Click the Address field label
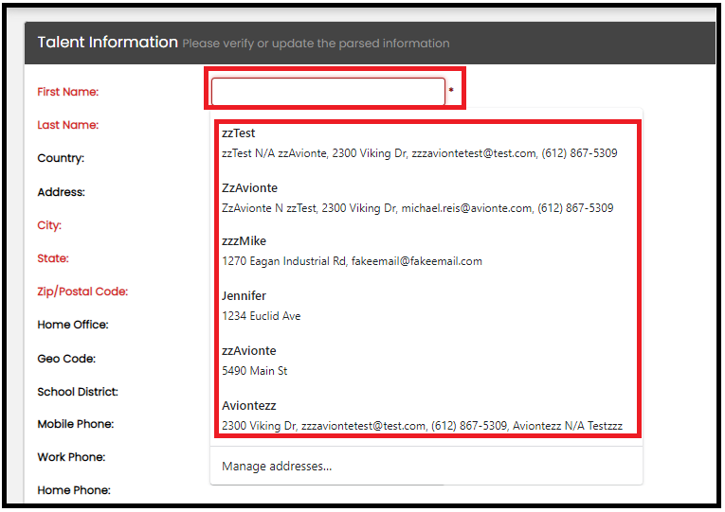The width and height of the screenshot is (725, 512). [62, 192]
